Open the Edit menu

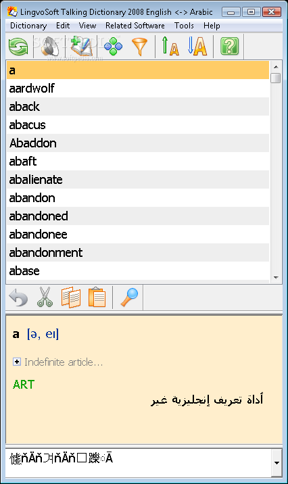(63, 26)
